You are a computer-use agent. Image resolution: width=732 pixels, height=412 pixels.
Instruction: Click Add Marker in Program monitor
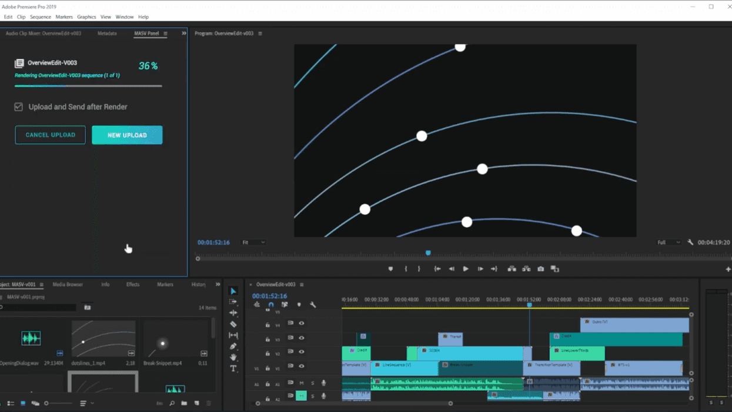coord(390,269)
